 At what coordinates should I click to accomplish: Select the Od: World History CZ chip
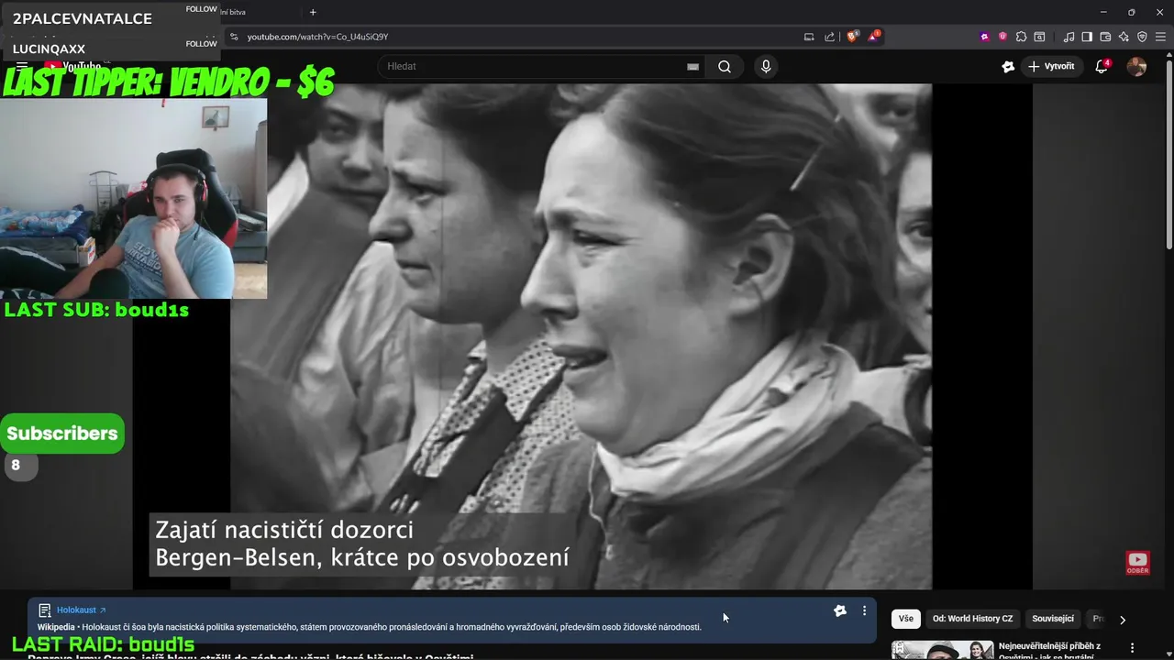coord(973,619)
